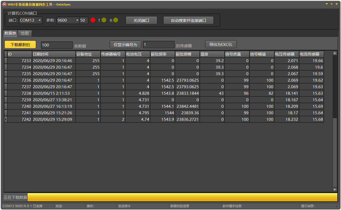The height and width of the screenshot is (210, 341).
Task: Click the T transmit indicator light
Action: pos(104,20)
